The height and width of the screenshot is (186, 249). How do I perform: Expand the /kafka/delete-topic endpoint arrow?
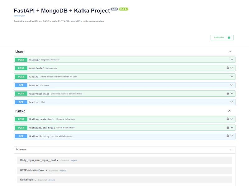pos(232,128)
